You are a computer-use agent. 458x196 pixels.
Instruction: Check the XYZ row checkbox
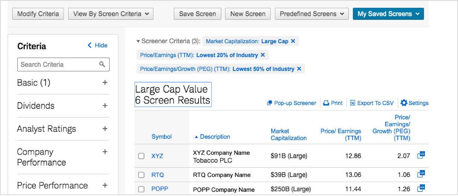pos(141,156)
